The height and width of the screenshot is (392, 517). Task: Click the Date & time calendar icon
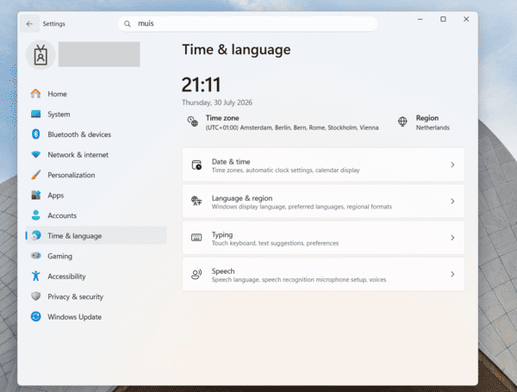196,165
